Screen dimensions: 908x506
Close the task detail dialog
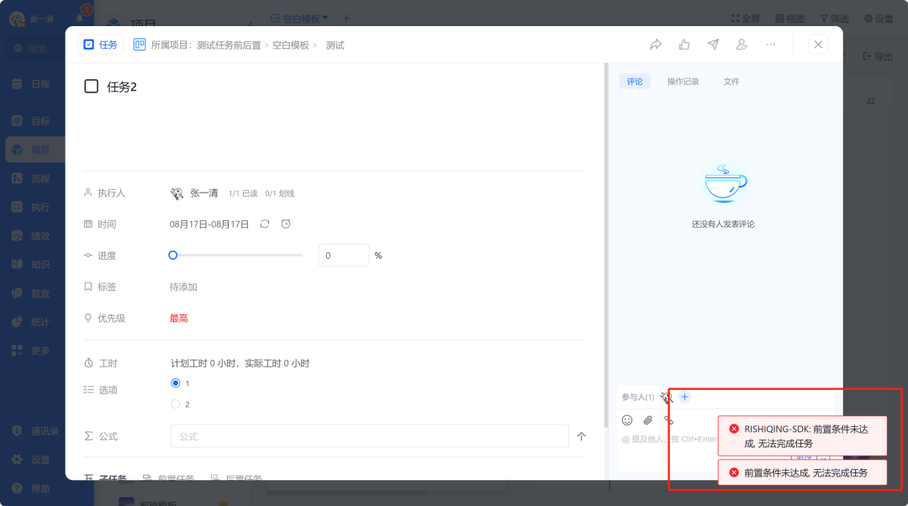pyautogui.click(x=818, y=45)
